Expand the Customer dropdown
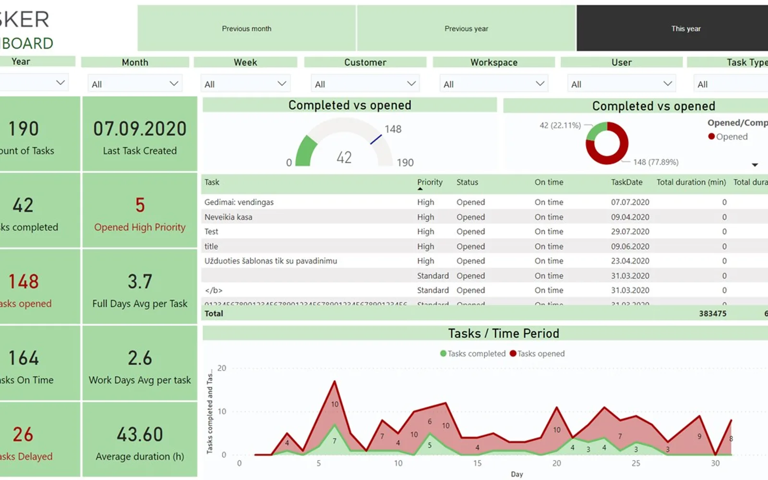768x480 pixels. (365, 84)
